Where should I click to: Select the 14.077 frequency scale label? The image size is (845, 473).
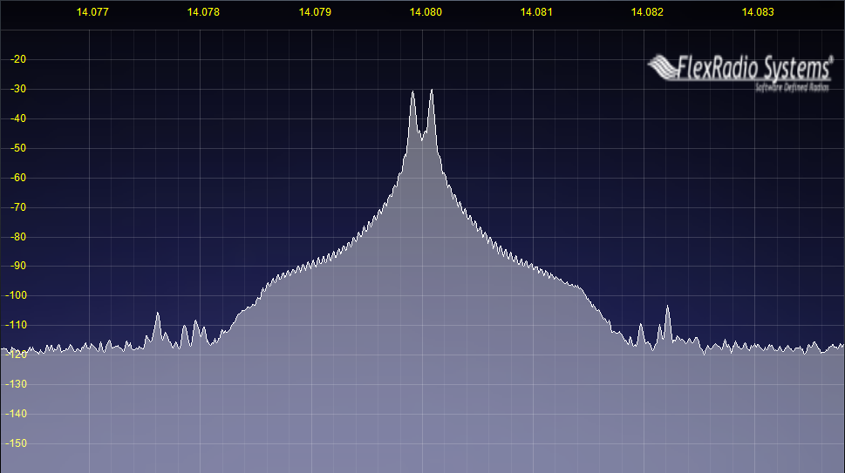pyautogui.click(x=92, y=12)
